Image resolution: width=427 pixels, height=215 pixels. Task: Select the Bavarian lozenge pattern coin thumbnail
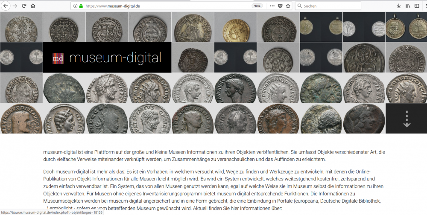tap(278, 57)
